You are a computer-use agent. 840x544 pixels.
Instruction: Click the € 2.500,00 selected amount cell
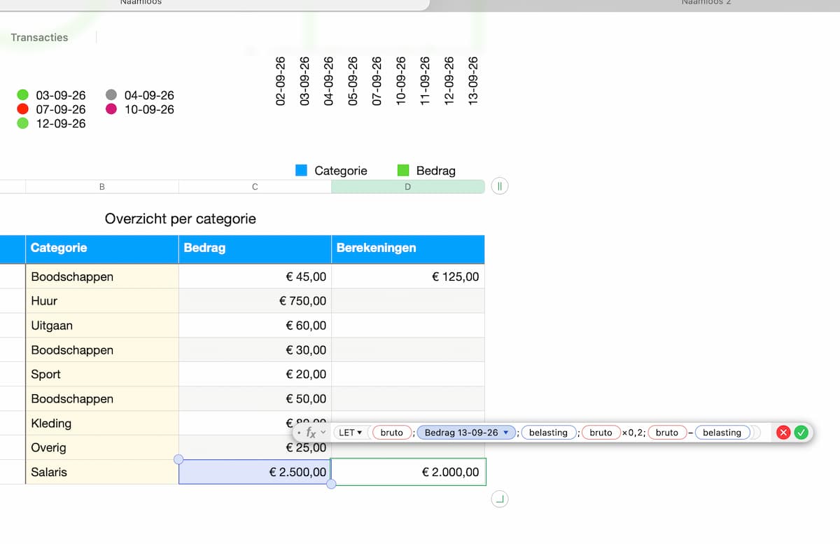(255, 473)
